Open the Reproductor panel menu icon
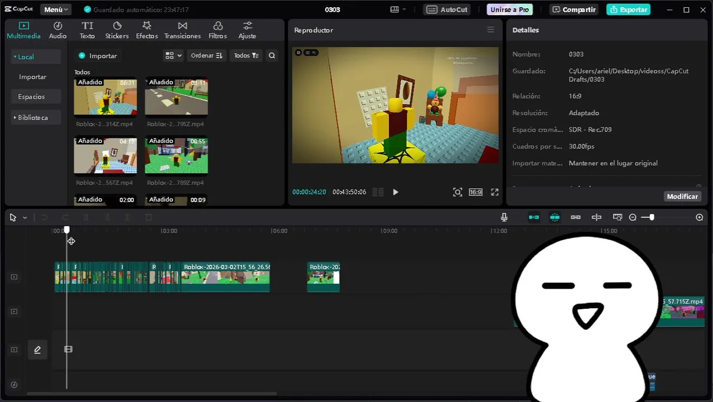 point(490,30)
